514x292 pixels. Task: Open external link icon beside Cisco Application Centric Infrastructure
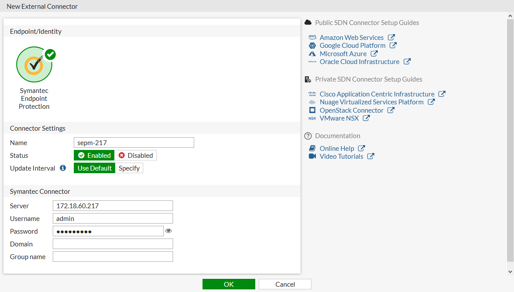pyautogui.click(x=442, y=94)
